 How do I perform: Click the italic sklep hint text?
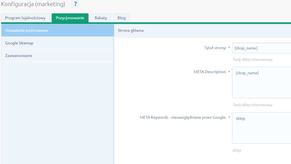tap(237, 151)
